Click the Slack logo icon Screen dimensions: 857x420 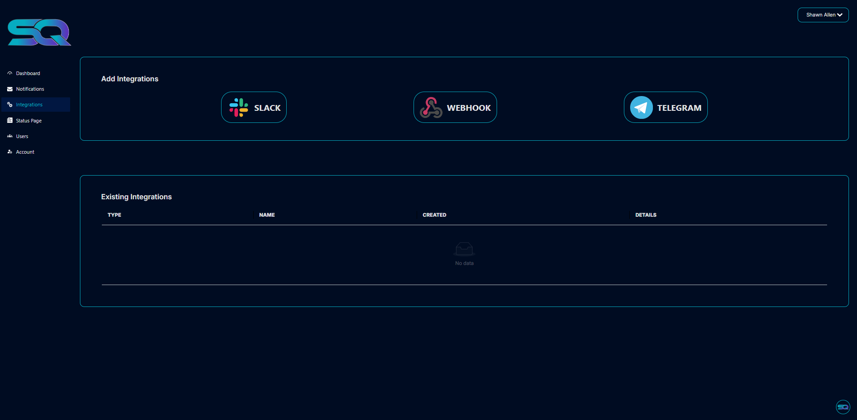239,108
